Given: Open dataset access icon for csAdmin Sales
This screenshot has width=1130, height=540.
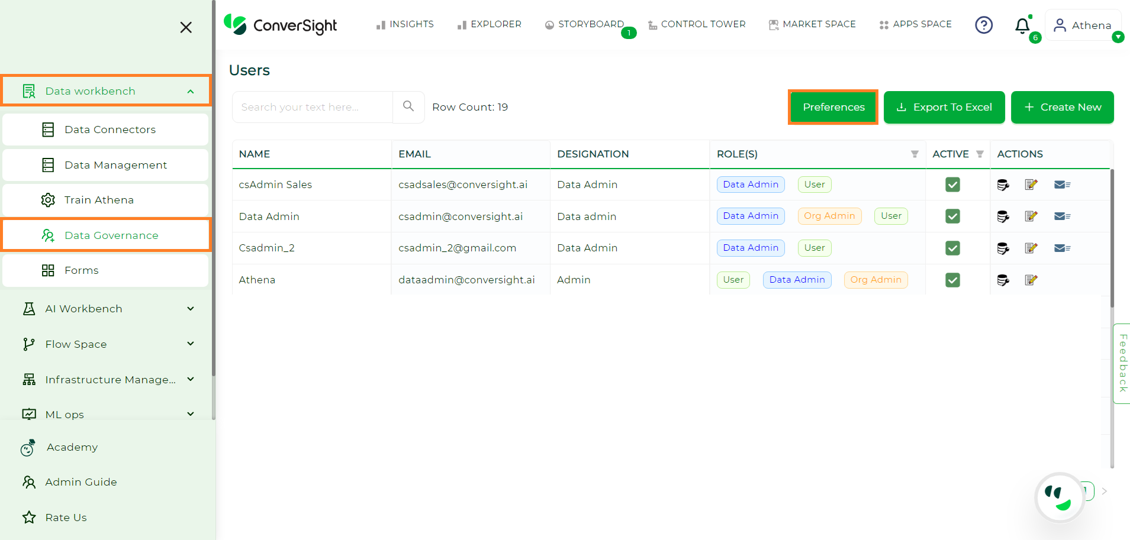Looking at the screenshot, I should (1003, 185).
